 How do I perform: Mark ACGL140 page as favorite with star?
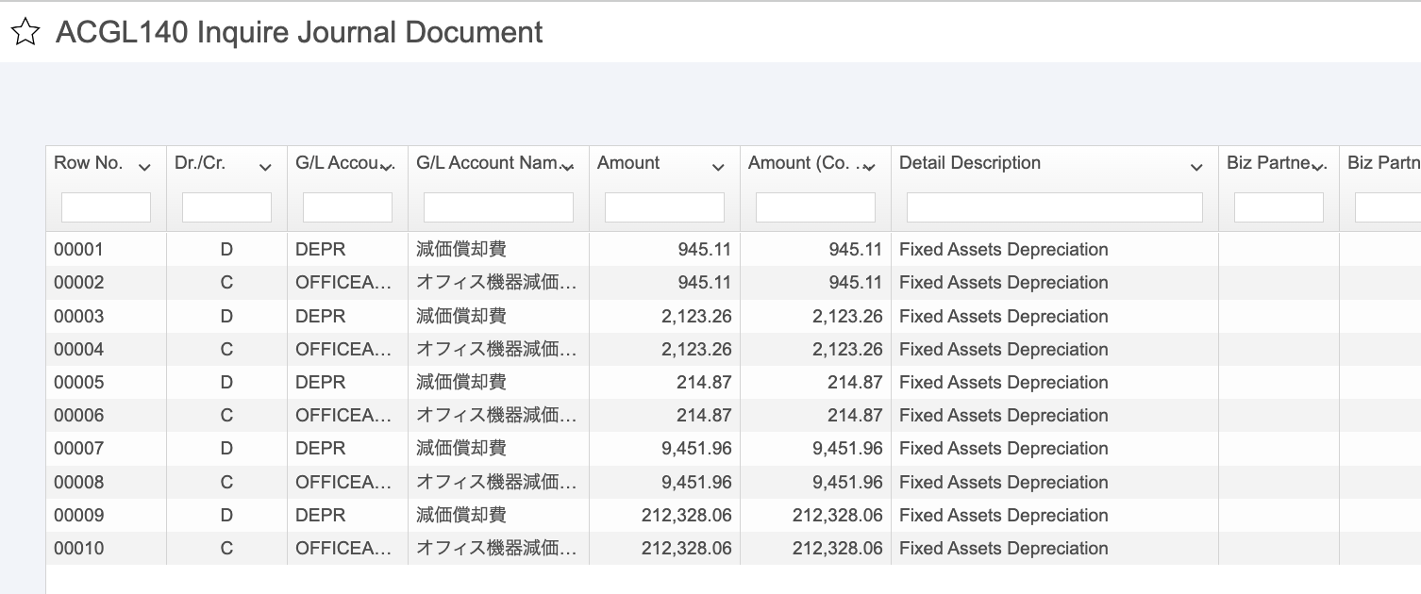coord(25,33)
